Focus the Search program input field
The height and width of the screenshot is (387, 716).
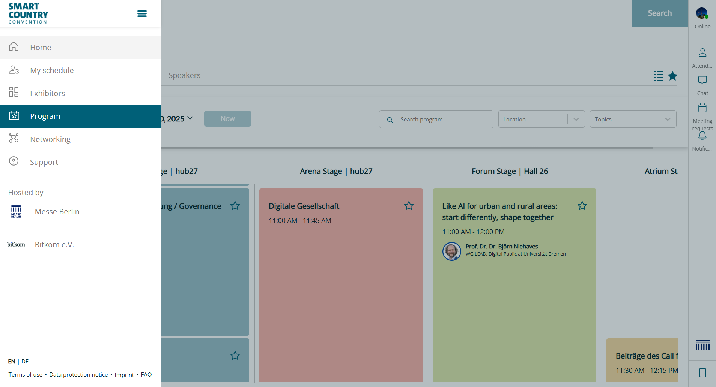click(x=436, y=119)
